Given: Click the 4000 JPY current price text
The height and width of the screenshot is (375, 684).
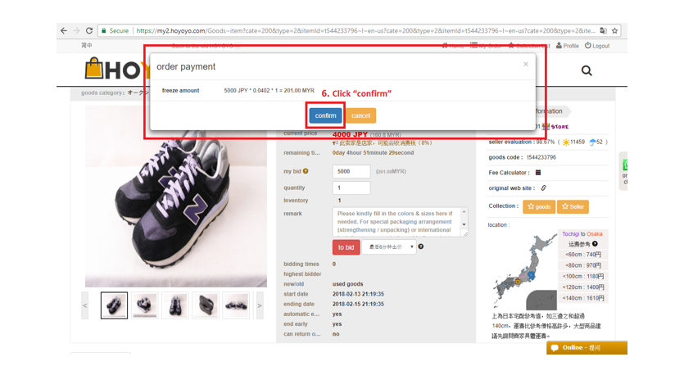Looking at the screenshot, I should (350, 134).
